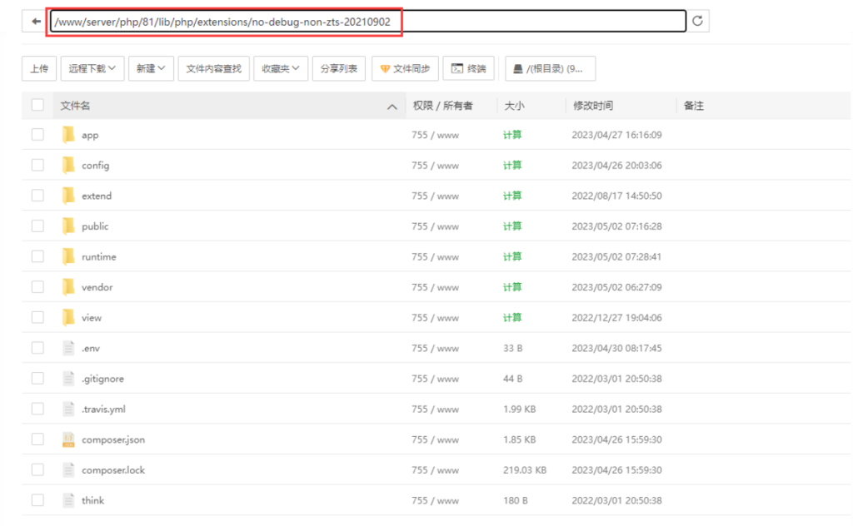Click 计算 size link for runtime folder
Viewport: 853px width, 526px height.
tap(512, 256)
